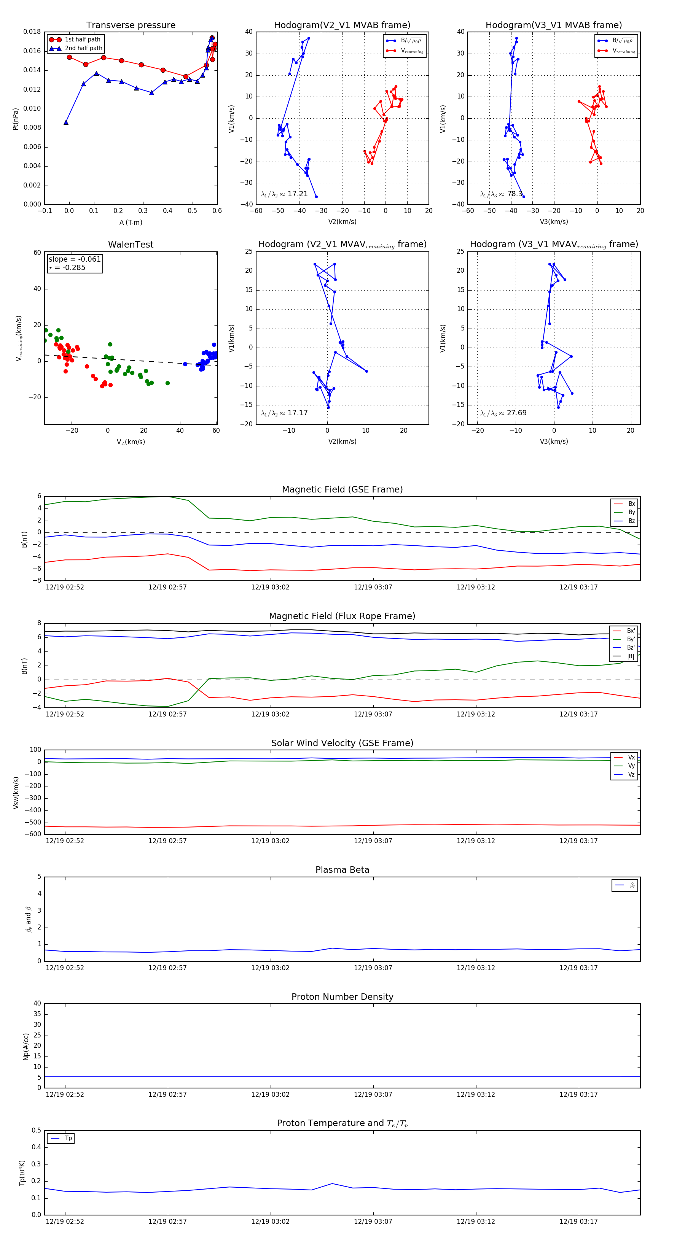Screen dimensions: 685x1255
Task: Click the '12/19 03:07' tick in GSE magnetic plot
Action: click(x=373, y=587)
